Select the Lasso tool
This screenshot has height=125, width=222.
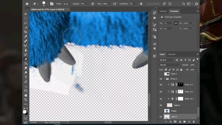(x=26, y=23)
